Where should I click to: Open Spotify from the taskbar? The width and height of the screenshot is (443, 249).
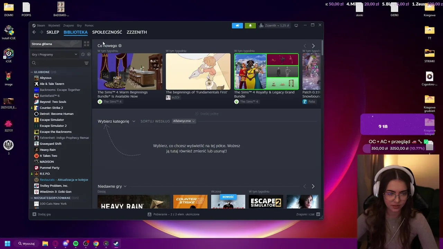(x=75, y=243)
